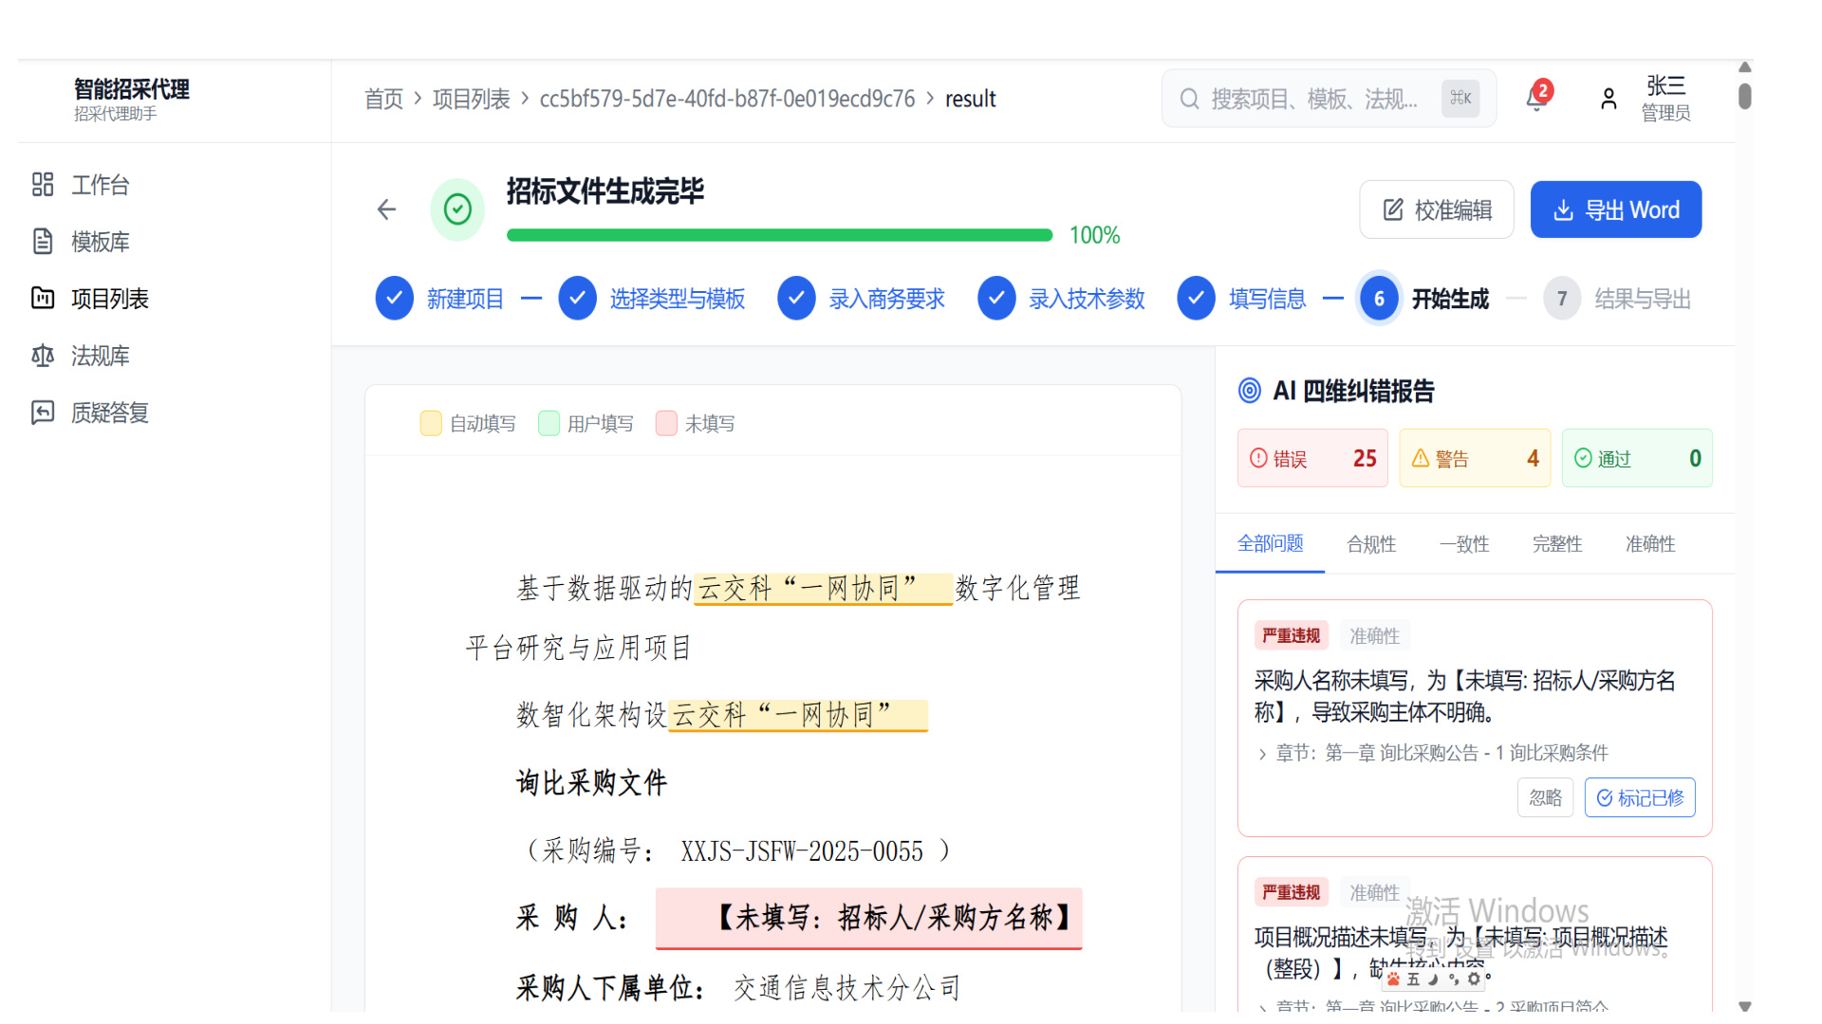Click the 选择类型与模板 step check icon
The image size is (1822, 1024).
click(577, 299)
